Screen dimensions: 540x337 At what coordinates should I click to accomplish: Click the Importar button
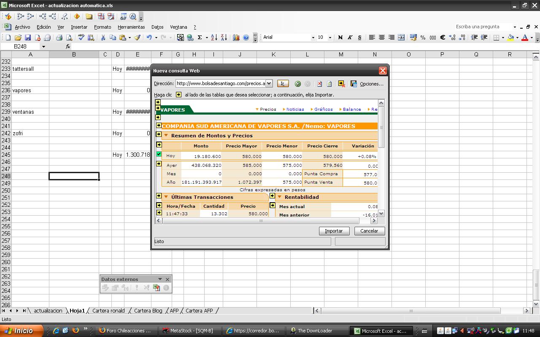pyautogui.click(x=334, y=231)
